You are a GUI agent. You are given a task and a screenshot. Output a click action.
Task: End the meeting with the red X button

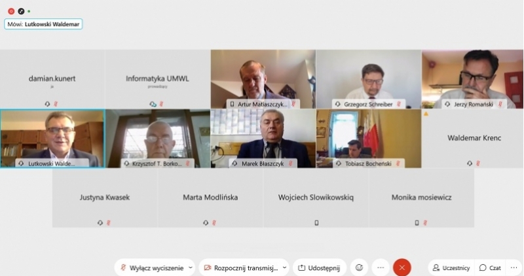click(x=402, y=267)
